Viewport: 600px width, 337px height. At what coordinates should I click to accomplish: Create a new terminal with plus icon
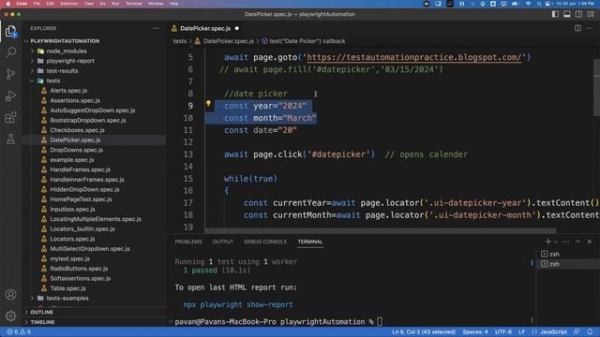547,242
